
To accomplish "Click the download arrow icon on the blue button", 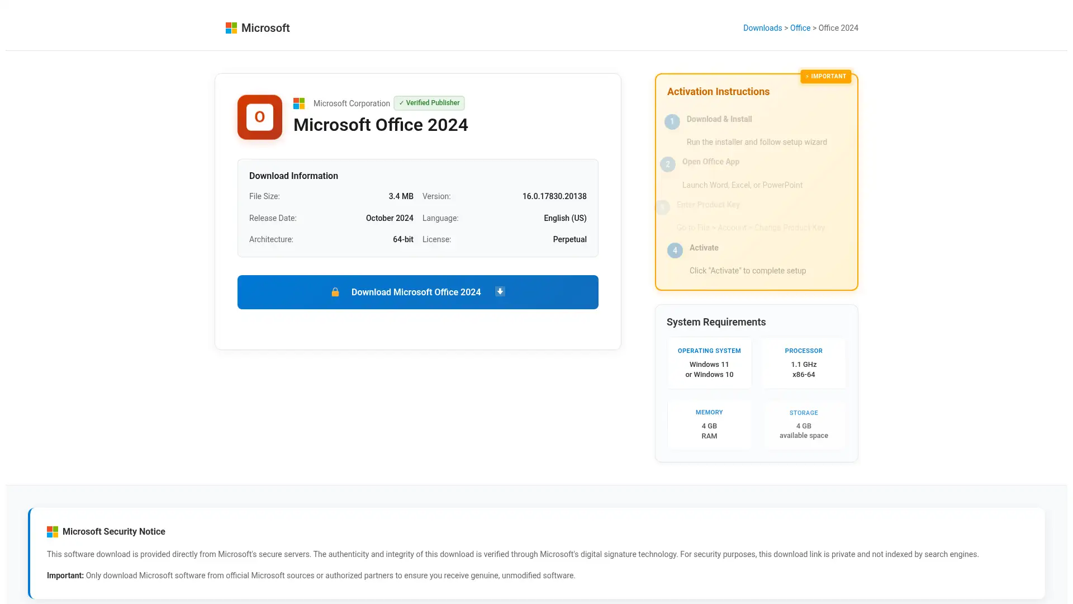I will tap(499, 291).
